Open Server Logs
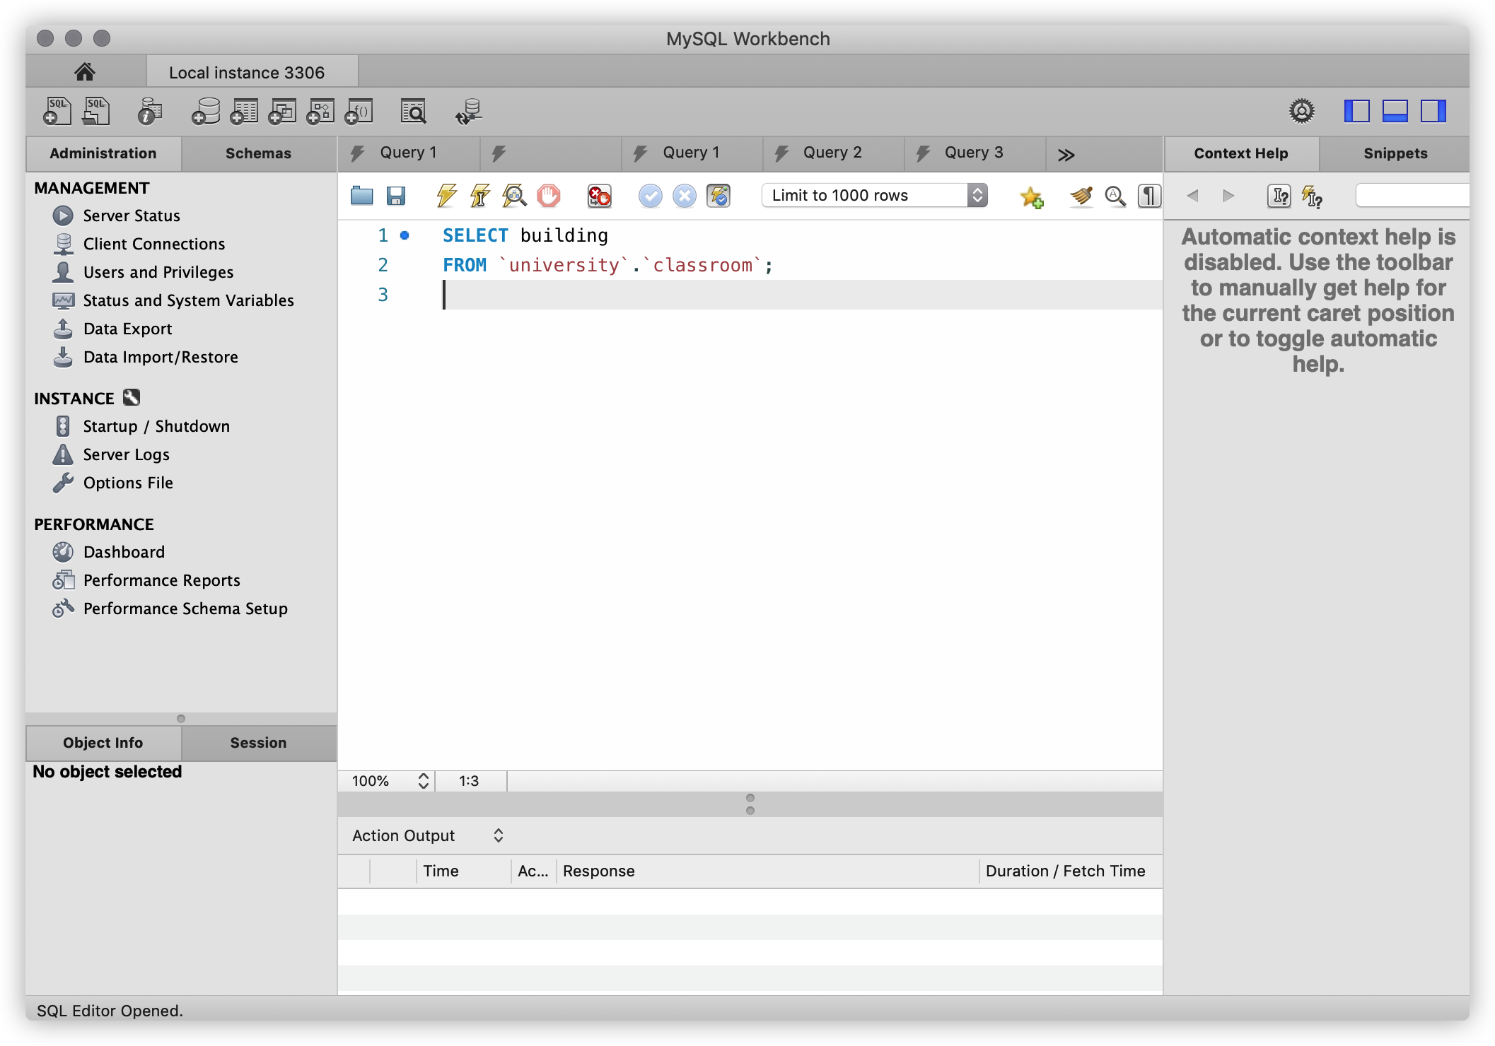Viewport: 1495px width, 1046px height. 126,454
